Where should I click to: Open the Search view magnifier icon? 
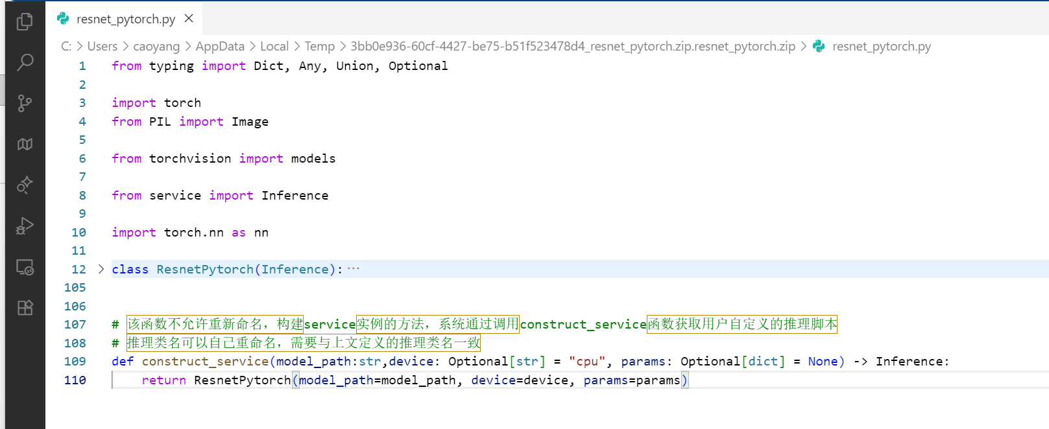click(25, 62)
